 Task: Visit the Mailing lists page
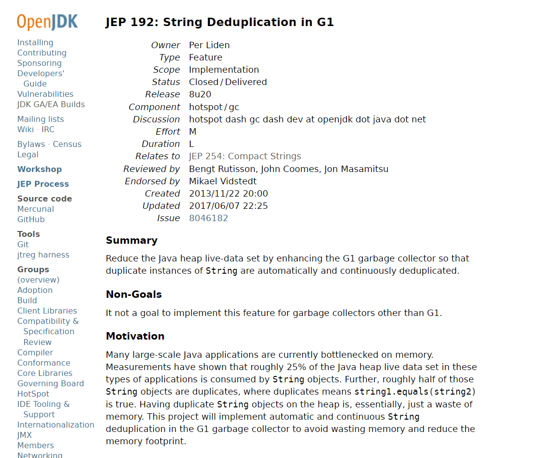click(40, 119)
